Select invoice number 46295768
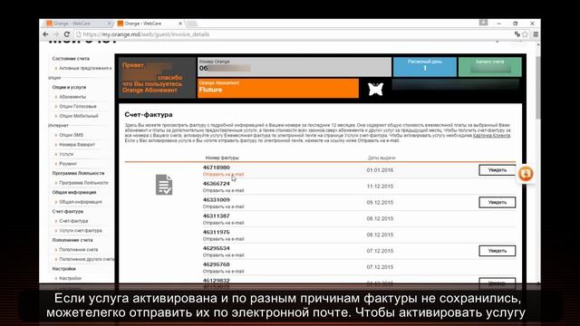Viewport: 580px width, 326px height. pyautogui.click(x=216, y=264)
